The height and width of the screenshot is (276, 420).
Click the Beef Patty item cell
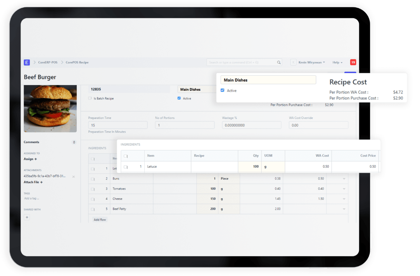pyautogui.click(x=131, y=209)
